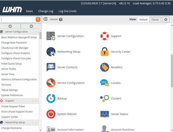
Task: Click the sidebar scrollbar down arrow
Action: [41, 130]
